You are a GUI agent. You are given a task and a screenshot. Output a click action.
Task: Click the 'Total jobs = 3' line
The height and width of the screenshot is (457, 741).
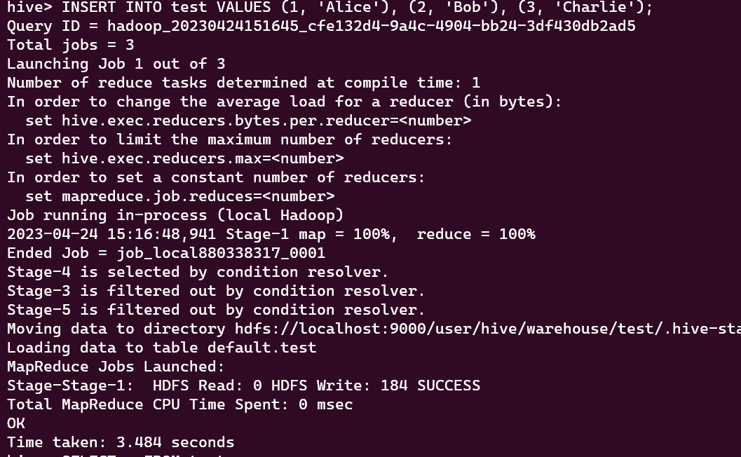click(x=71, y=46)
